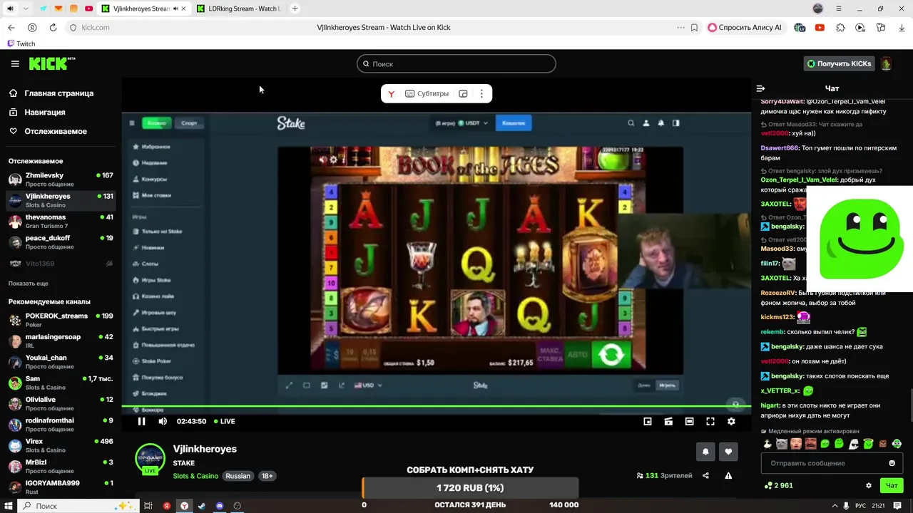The height and width of the screenshot is (513, 913).
Task: Click the green Чат send button
Action: 892,485
